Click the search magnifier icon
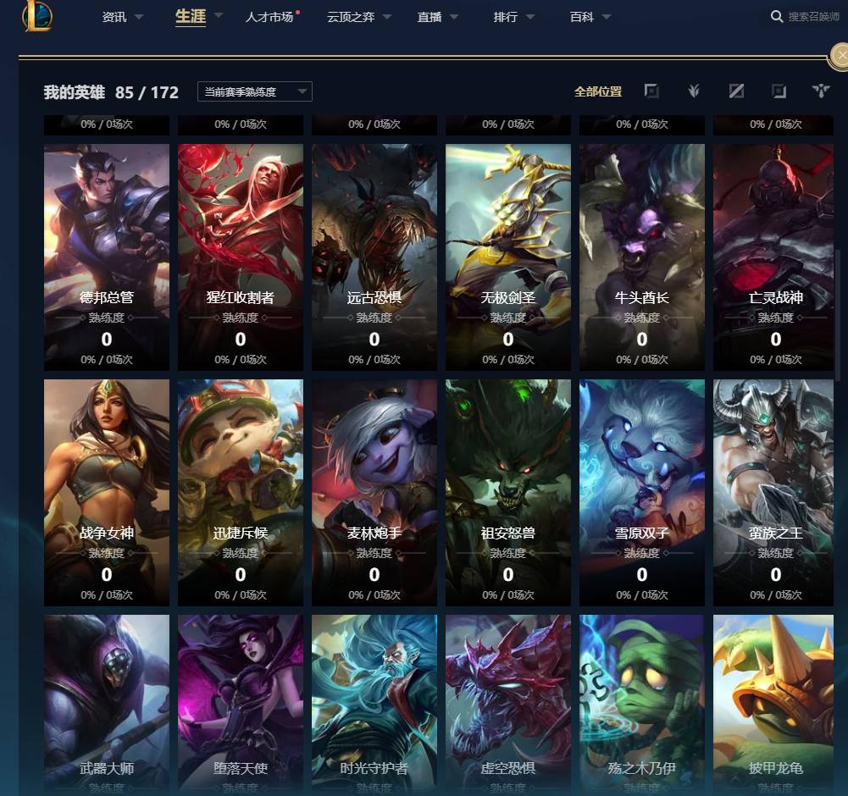The height and width of the screenshot is (796, 848). click(777, 17)
